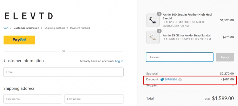Open the glitter ankle-strap sandal thumbnail

click(153, 37)
